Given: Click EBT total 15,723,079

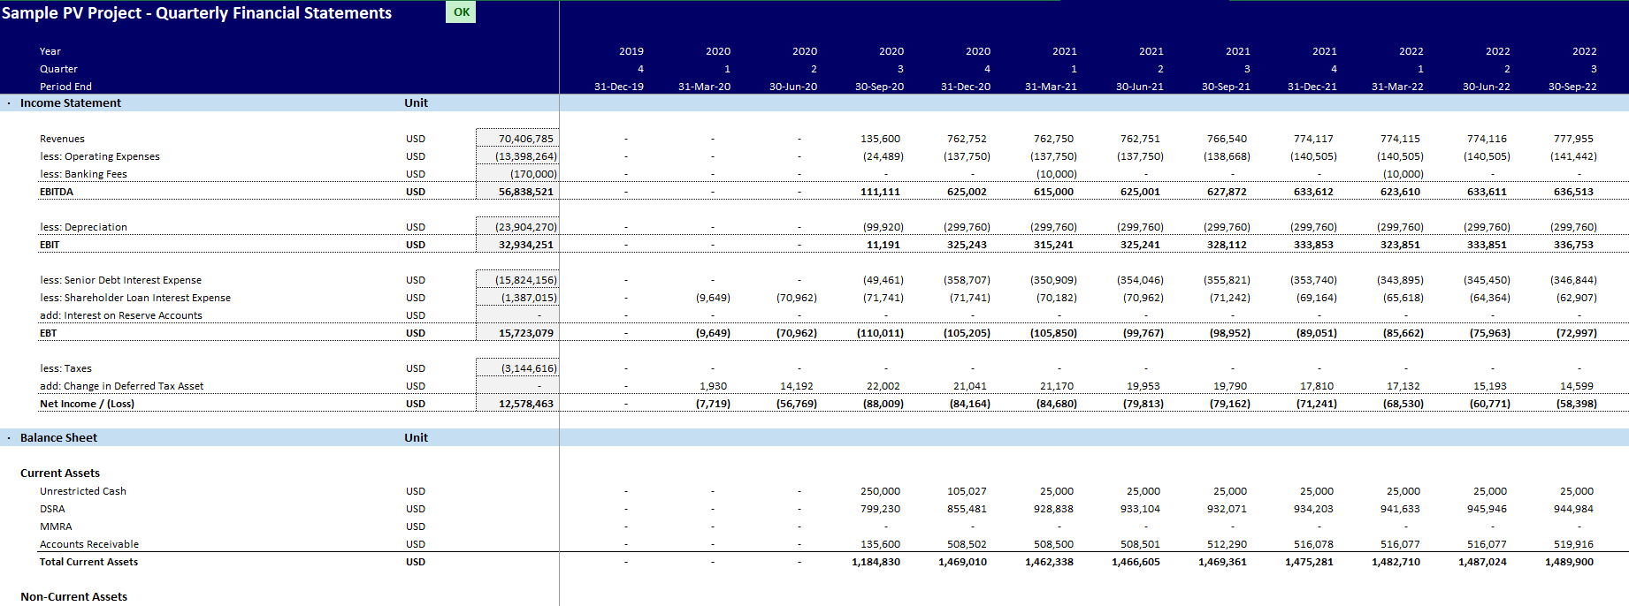Looking at the screenshot, I should [x=517, y=333].
